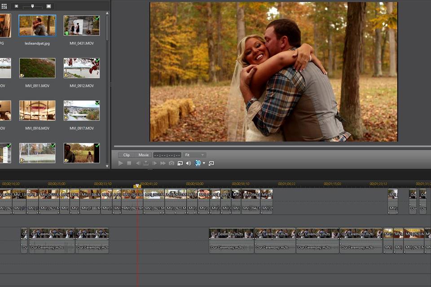Click the 00;01;15;02 ruler mark

pyautogui.click(x=332, y=184)
